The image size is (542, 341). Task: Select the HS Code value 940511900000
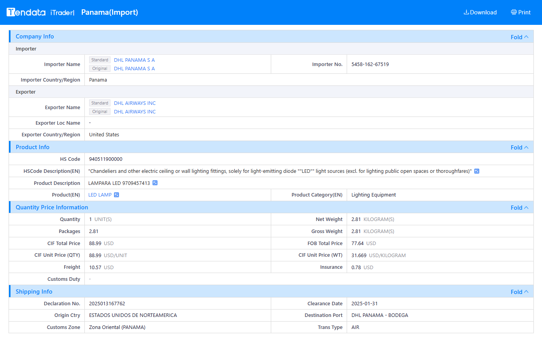tap(106, 159)
